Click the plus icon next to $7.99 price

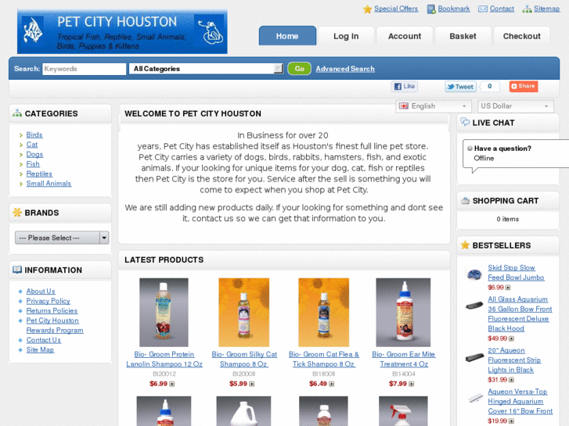[412, 384]
